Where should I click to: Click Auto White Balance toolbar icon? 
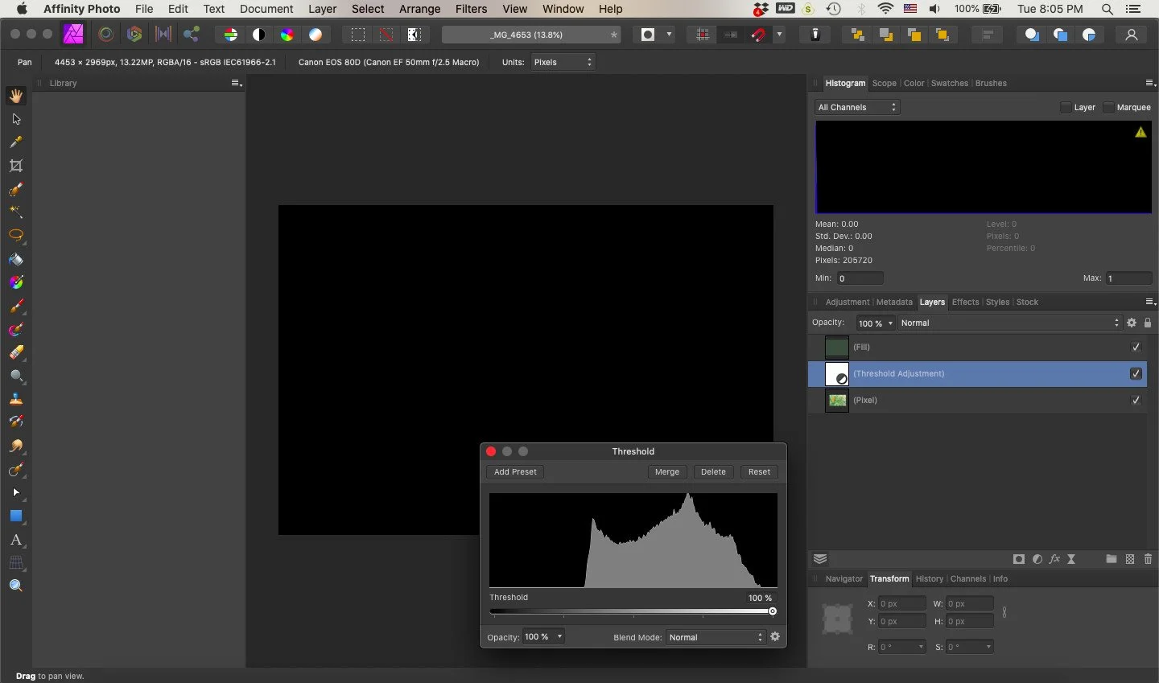point(316,35)
